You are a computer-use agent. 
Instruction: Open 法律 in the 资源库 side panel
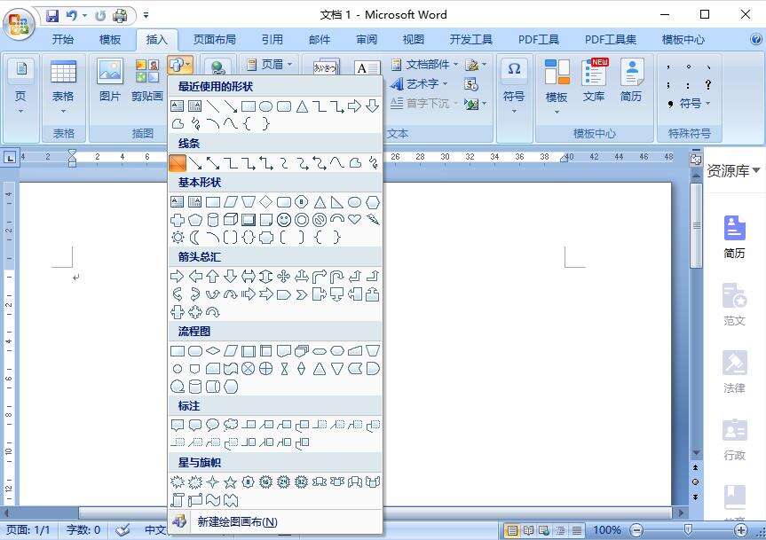coord(734,372)
